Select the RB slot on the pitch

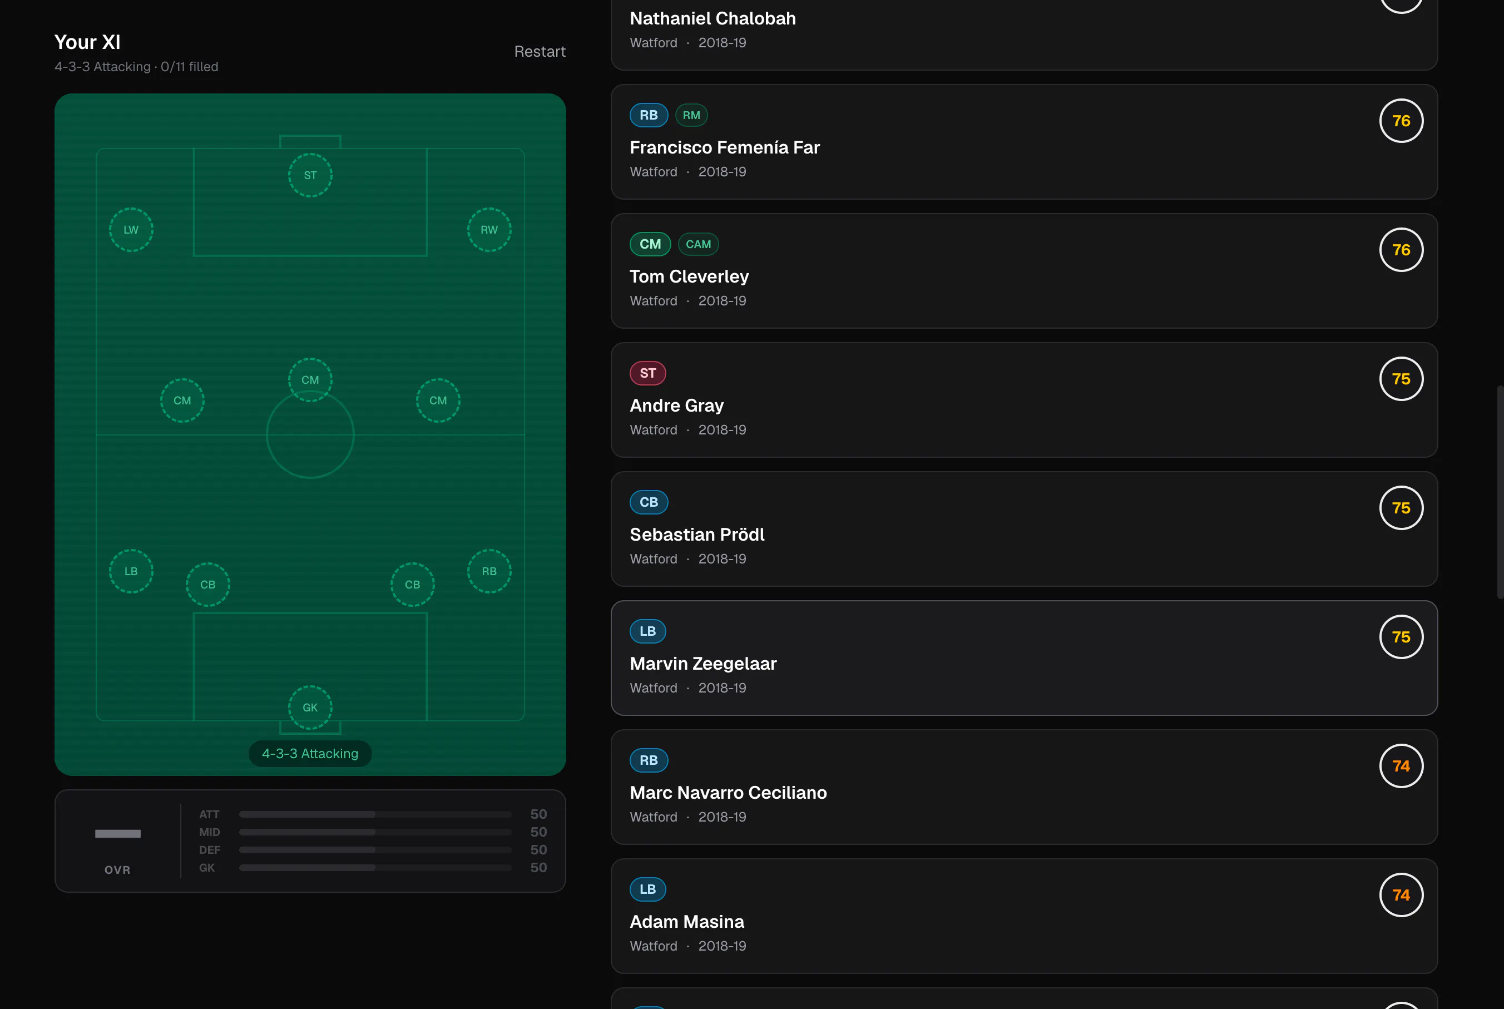click(489, 571)
